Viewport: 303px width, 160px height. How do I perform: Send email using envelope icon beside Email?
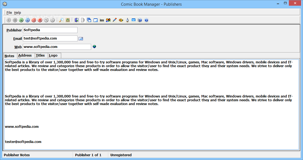[x=81, y=39]
